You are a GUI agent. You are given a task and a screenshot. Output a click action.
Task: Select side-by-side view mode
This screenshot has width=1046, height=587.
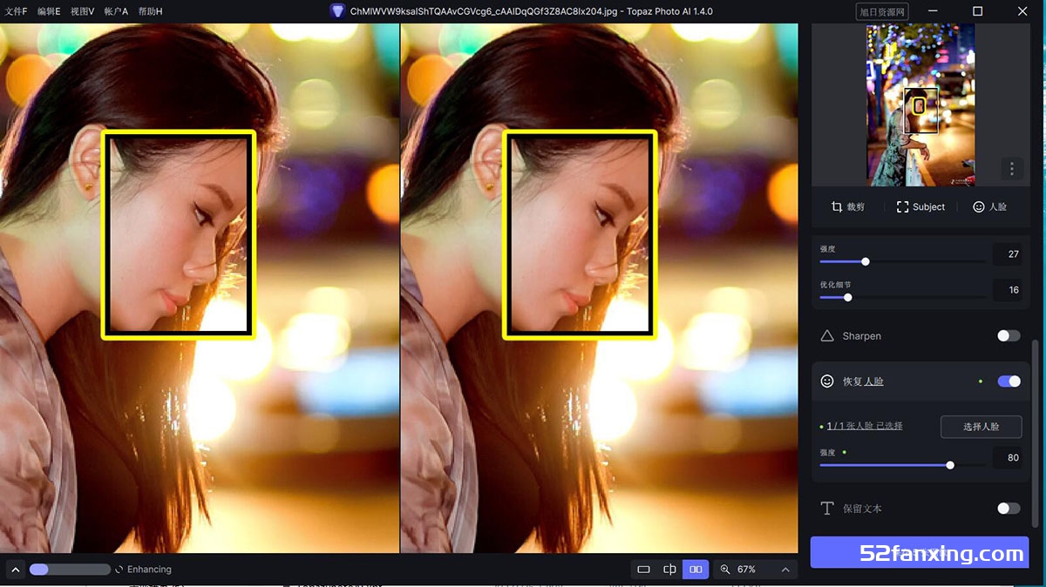[696, 570]
